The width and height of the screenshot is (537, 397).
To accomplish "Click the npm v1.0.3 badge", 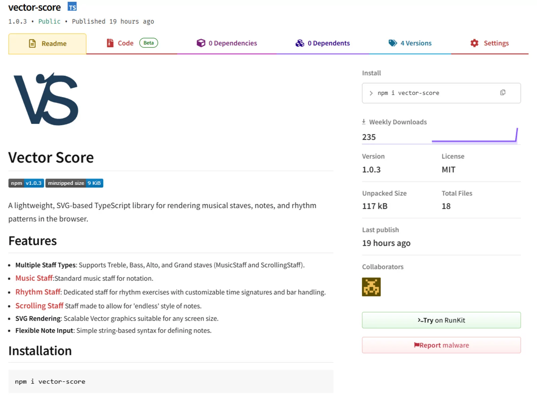I will (26, 183).
